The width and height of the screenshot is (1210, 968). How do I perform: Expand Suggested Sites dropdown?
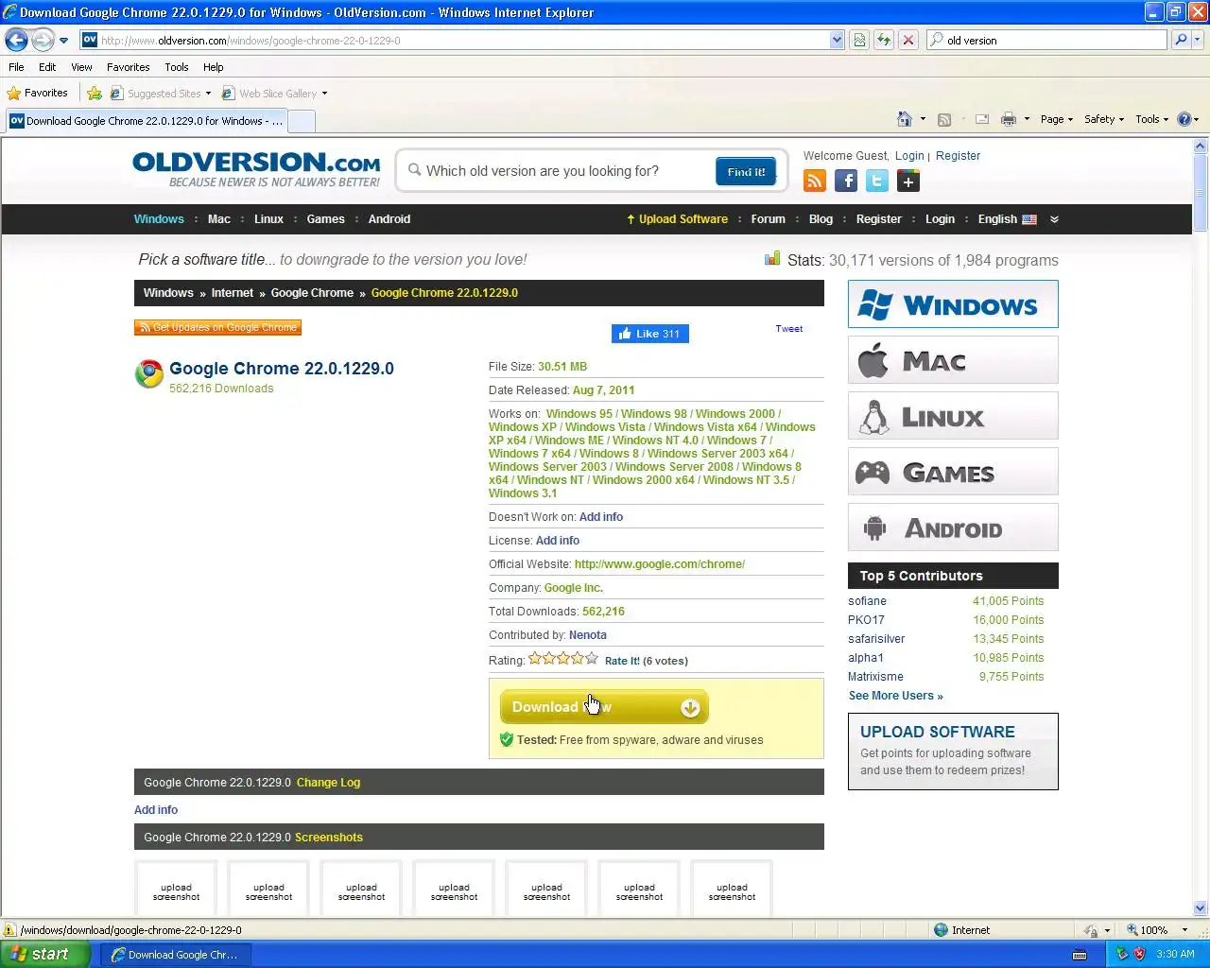point(208,94)
